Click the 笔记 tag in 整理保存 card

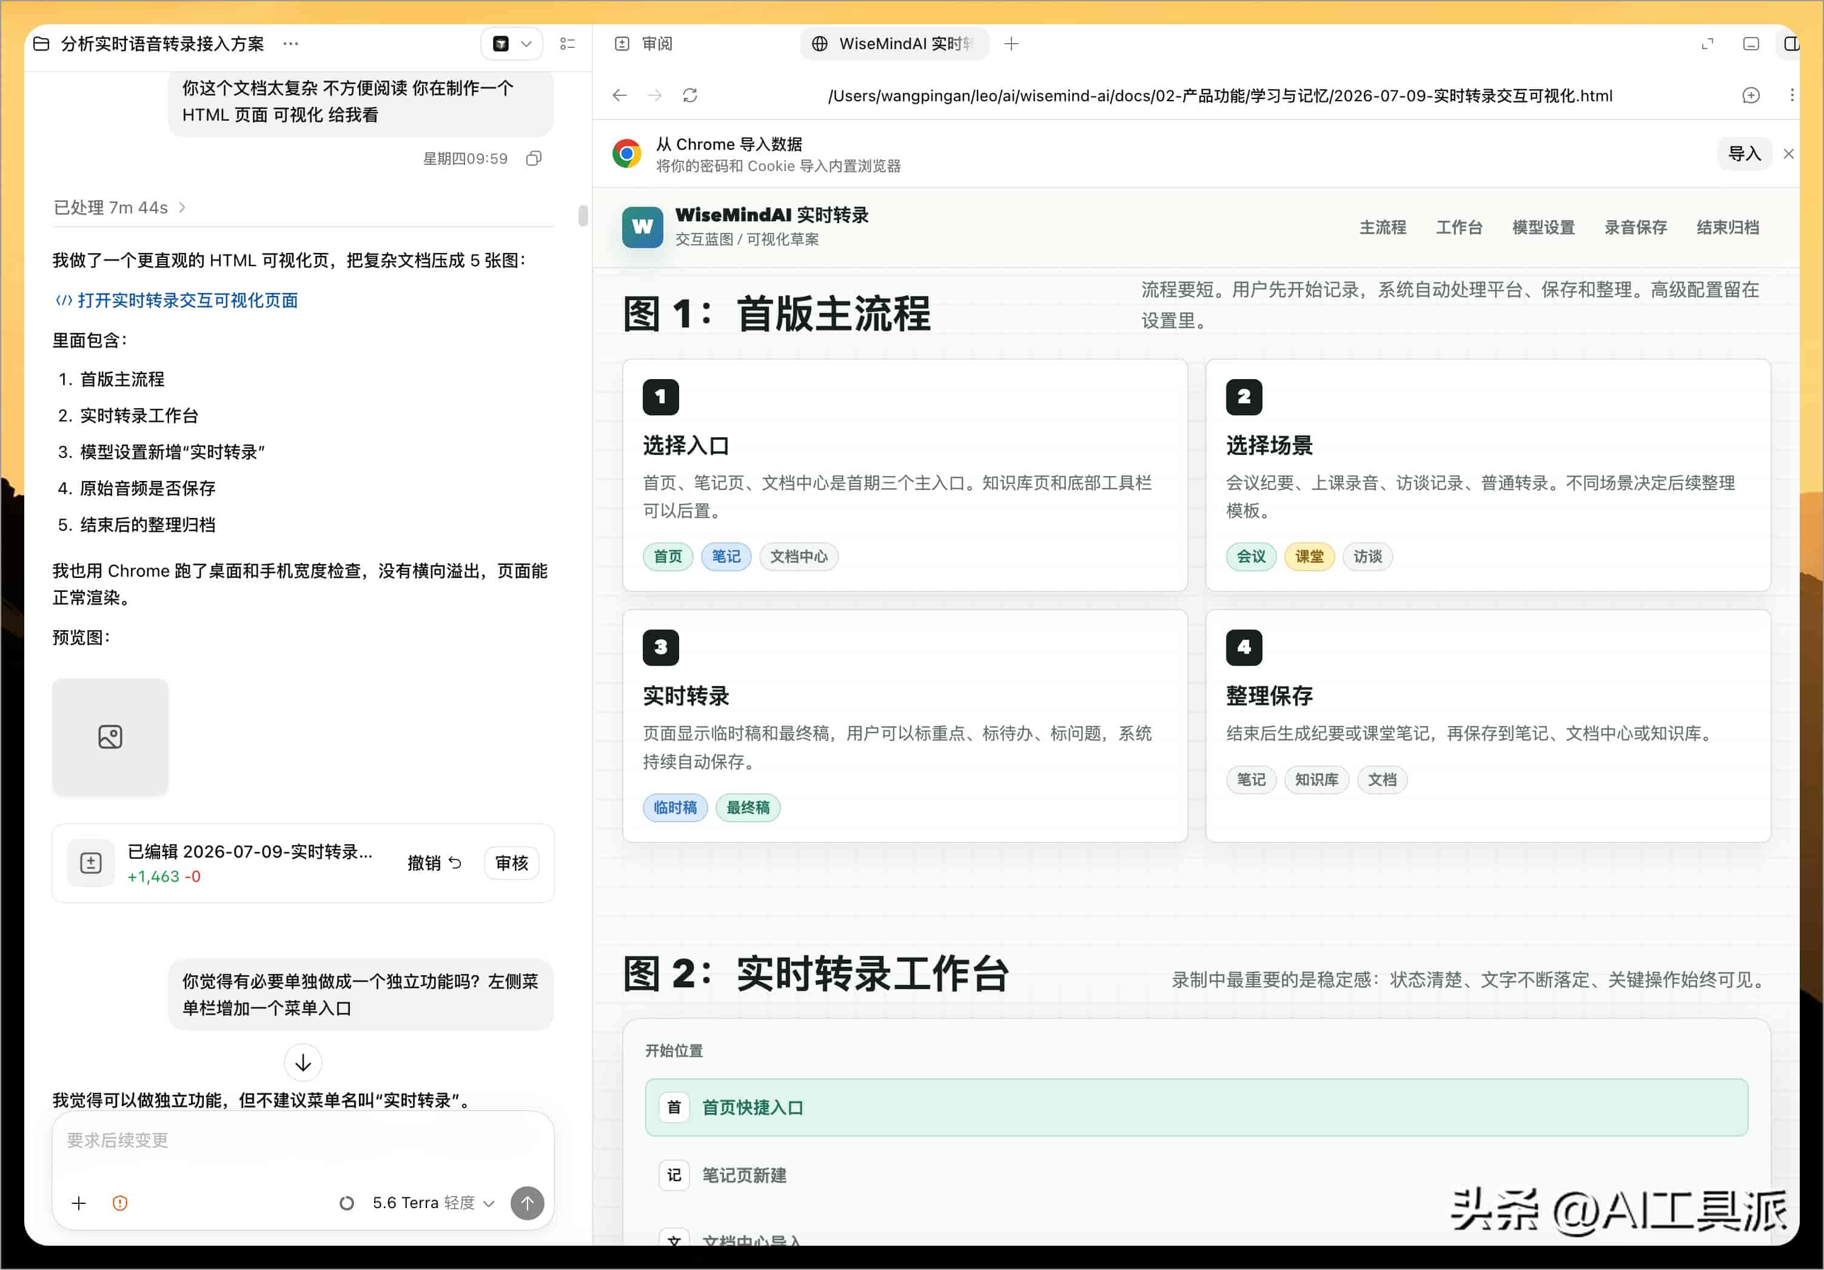(1251, 779)
